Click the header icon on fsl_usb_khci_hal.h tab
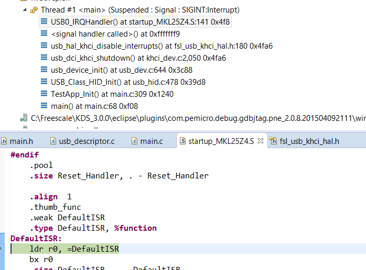Image resolution: width=366 pixels, height=270 pixels. 273,141
